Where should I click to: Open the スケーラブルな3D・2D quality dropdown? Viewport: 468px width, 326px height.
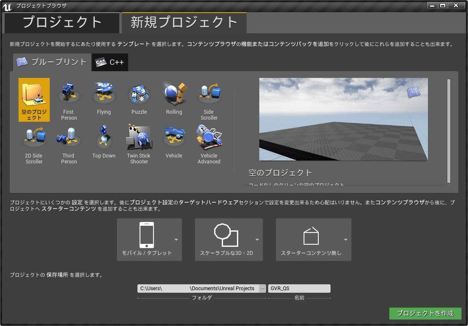(x=229, y=240)
